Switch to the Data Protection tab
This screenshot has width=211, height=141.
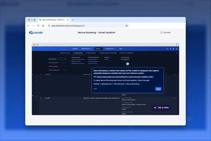pyautogui.click(x=91, y=53)
